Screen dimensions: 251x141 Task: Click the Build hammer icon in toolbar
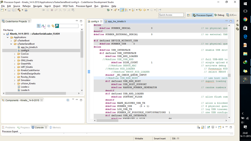tap(19, 10)
